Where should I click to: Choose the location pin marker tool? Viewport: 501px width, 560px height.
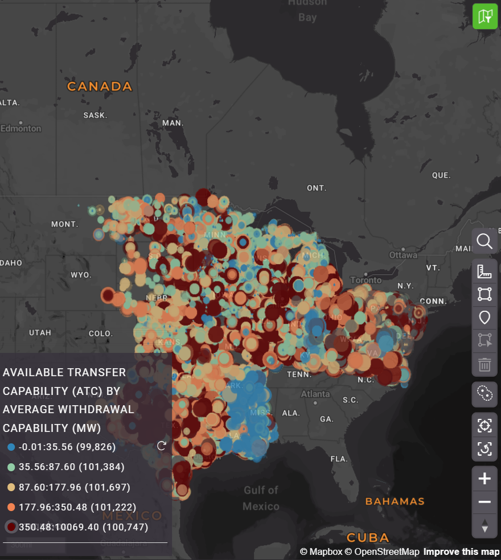click(x=484, y=318)
